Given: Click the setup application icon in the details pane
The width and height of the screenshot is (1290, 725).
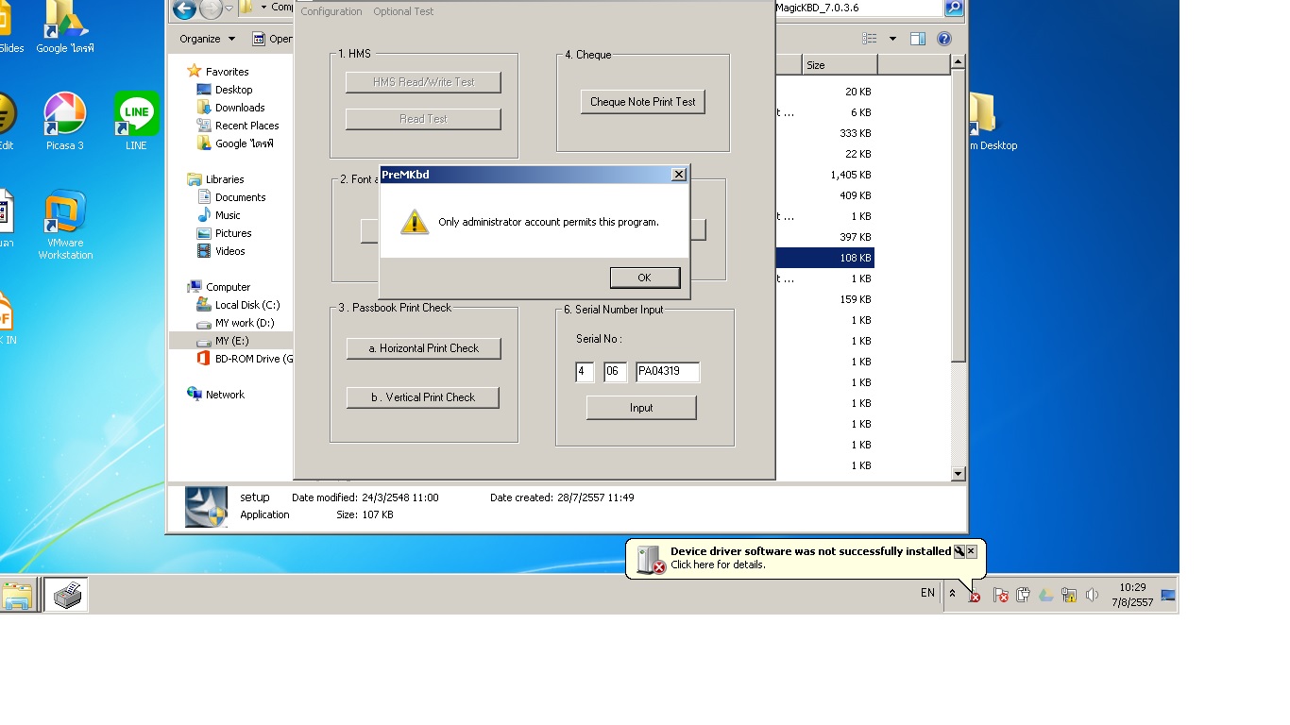Looking at the screenshot, I should pyautogui.click(x=206, y=507).
